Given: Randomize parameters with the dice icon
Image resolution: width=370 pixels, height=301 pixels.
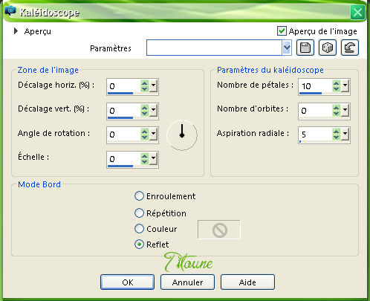Looking at the screenshot, I should [x=328, y=48].
